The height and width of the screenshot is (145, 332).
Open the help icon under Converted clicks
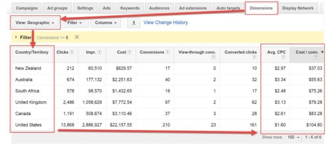pyautogui.click(x=254, y=57)
